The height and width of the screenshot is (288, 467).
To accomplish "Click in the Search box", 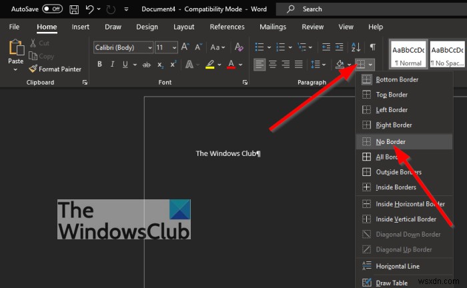I will [x=372, y=9].
